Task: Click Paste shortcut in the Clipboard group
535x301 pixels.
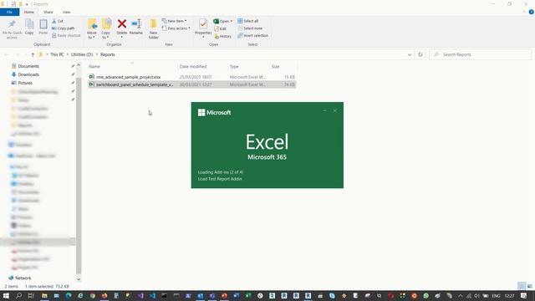Action: pyautogui.click(x=66, y=35)
